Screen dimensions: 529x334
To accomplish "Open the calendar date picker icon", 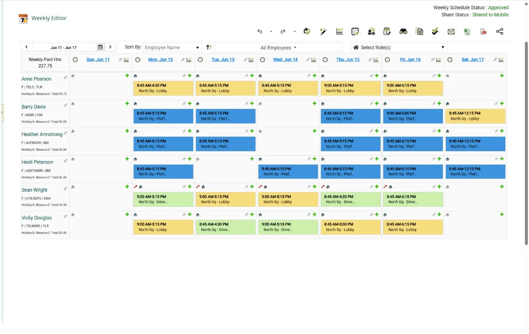I will click(100, 47).
